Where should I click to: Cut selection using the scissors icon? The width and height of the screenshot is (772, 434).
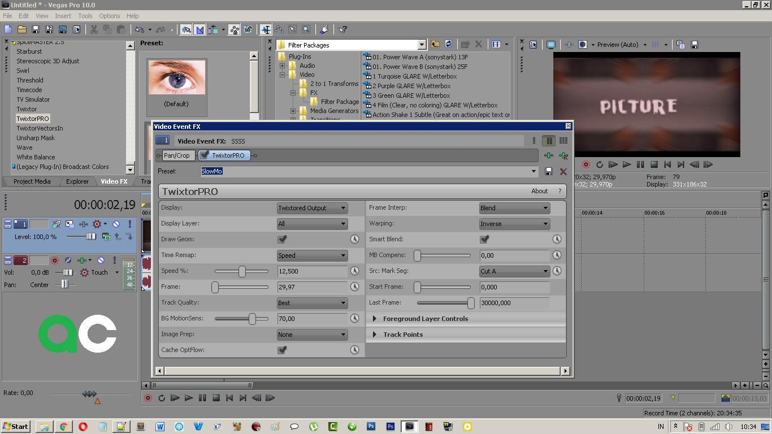tap(94, 29)
